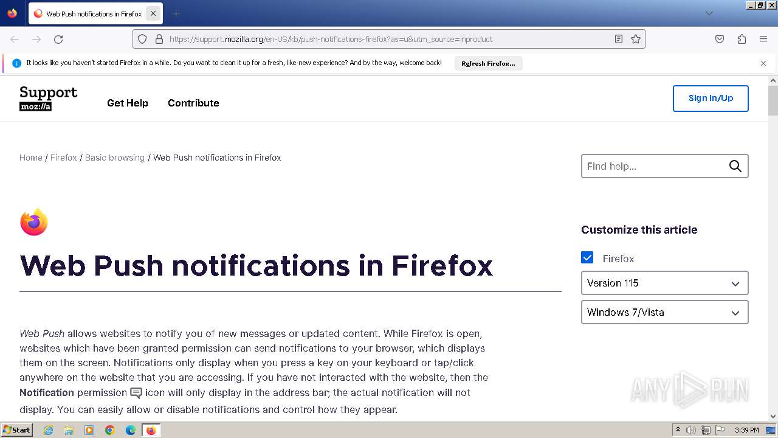Click the clock showing 3:39 PM
Image resolution: width=778 pixels, height=438 pixels.
pos(746,430)
